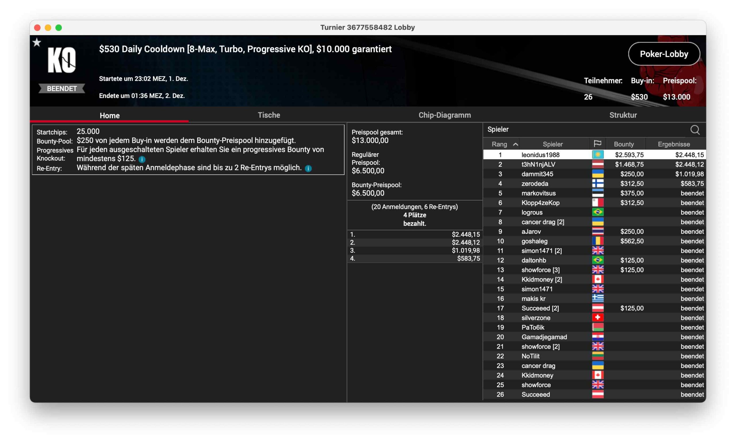
Task: Click the KO tournament logo
Action: coord(62,60)
